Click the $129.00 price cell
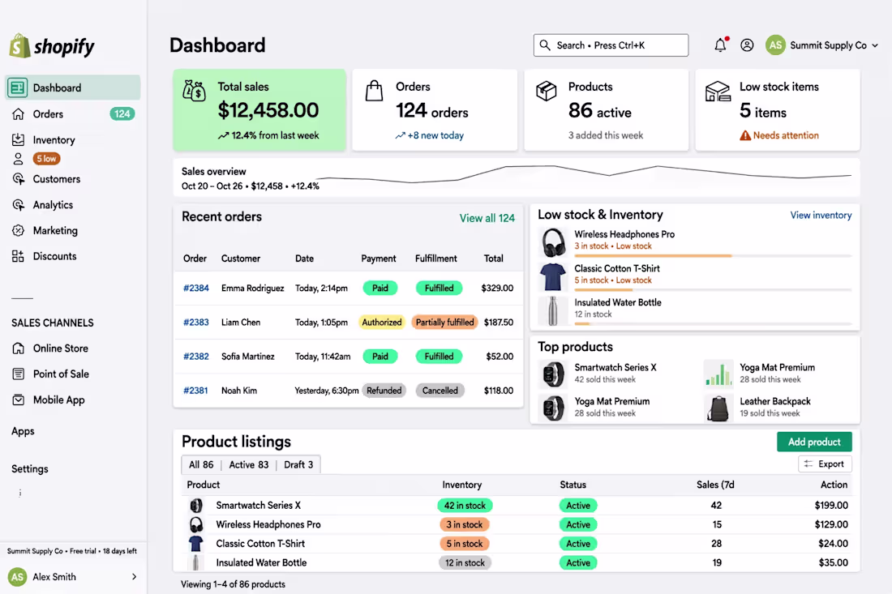Screen dimensions: 892x594 (x=831, y=524)
